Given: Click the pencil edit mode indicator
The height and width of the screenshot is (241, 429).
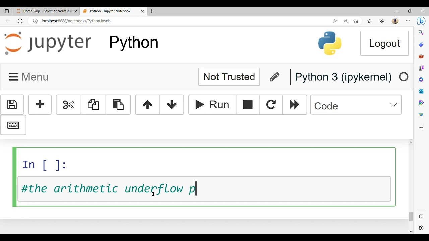Looking at the screenshot, I should 274,77.
